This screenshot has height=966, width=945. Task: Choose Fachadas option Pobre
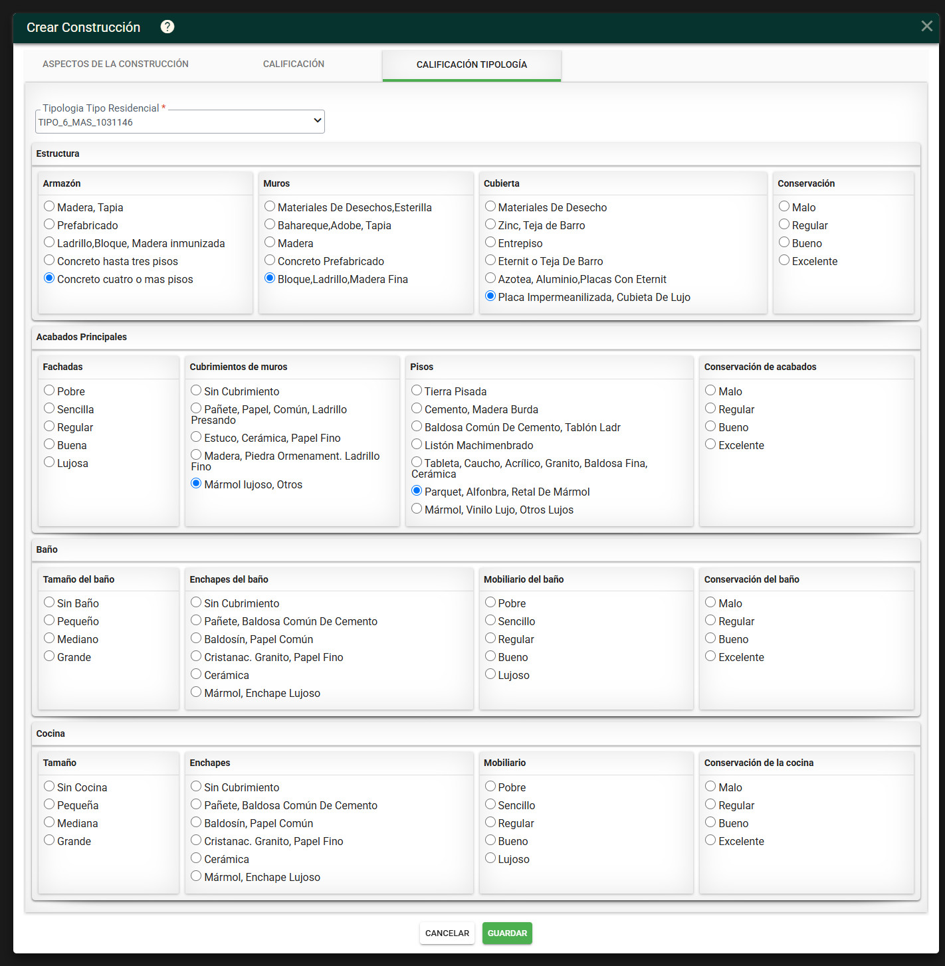tap(49, 391)
